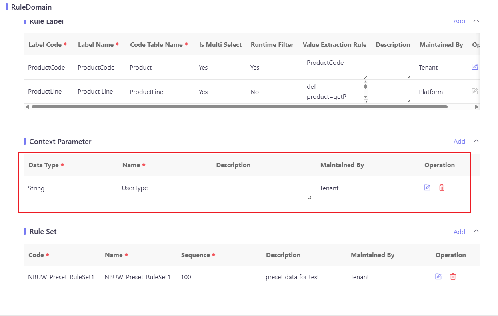Click ProductCode Value Extraction Rule field

[335, 67]
